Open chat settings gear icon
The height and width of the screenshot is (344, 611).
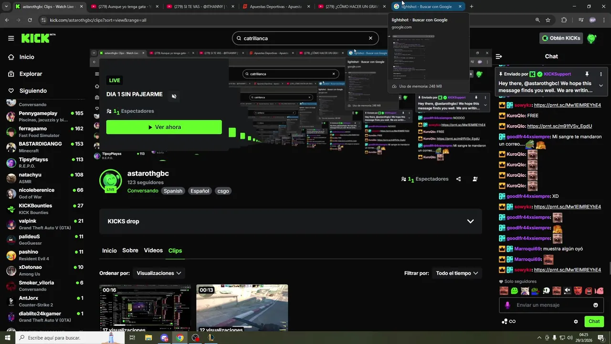[x=576, y=322]
